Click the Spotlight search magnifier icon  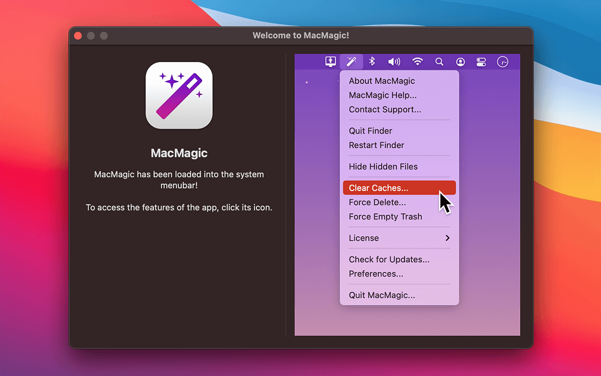point(439,62)
